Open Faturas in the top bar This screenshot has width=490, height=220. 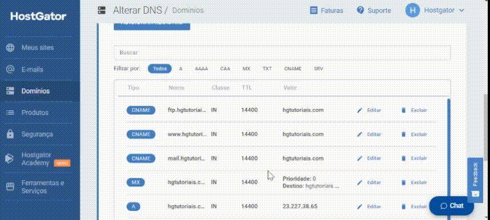[x=326, y=10]
